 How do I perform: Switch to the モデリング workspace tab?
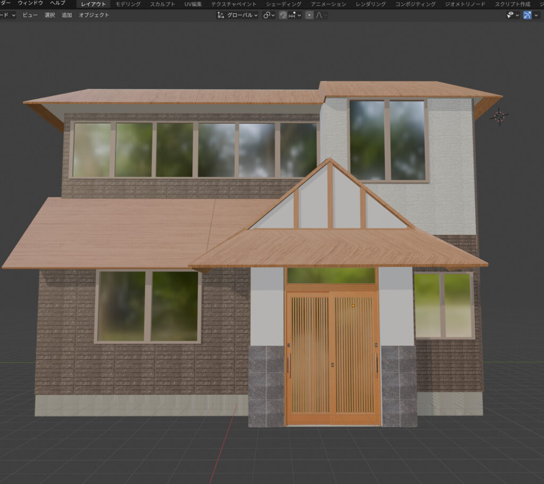click(x=128, y=4)
